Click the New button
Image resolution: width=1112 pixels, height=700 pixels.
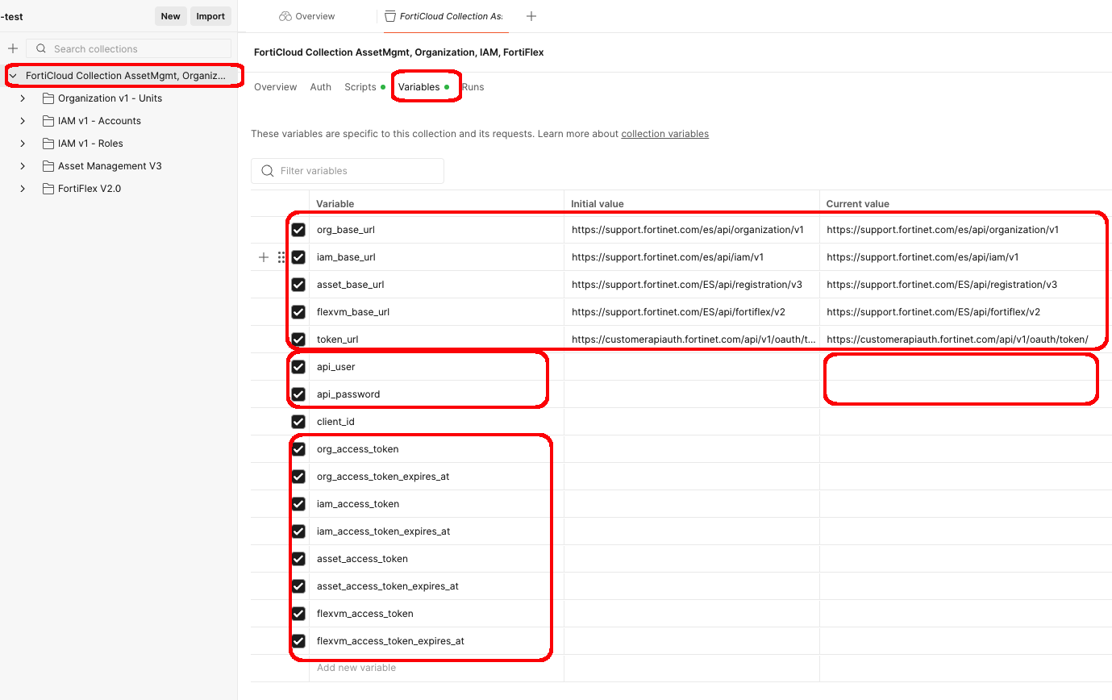point(171,16)
